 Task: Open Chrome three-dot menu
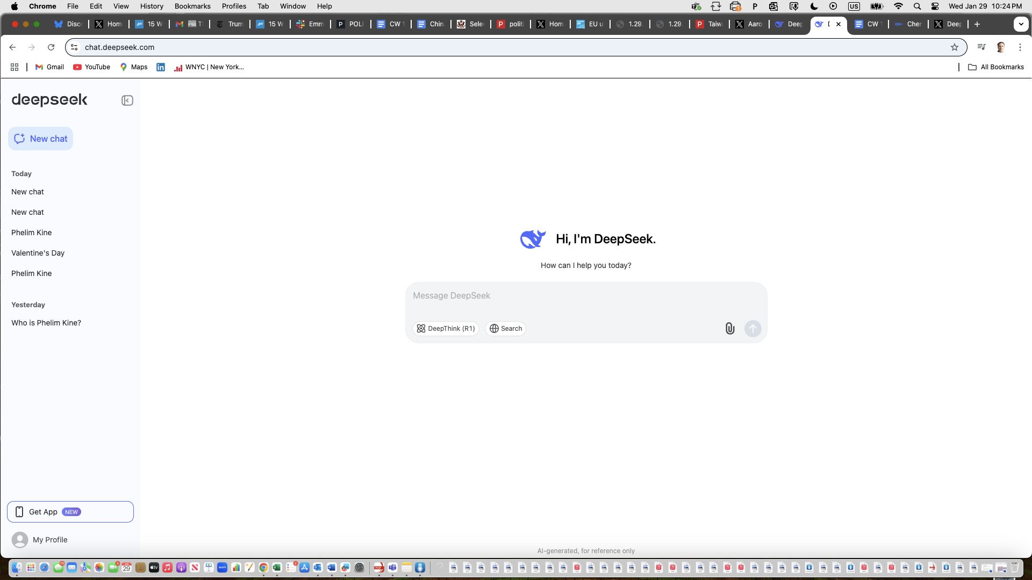click(1020, 47)
